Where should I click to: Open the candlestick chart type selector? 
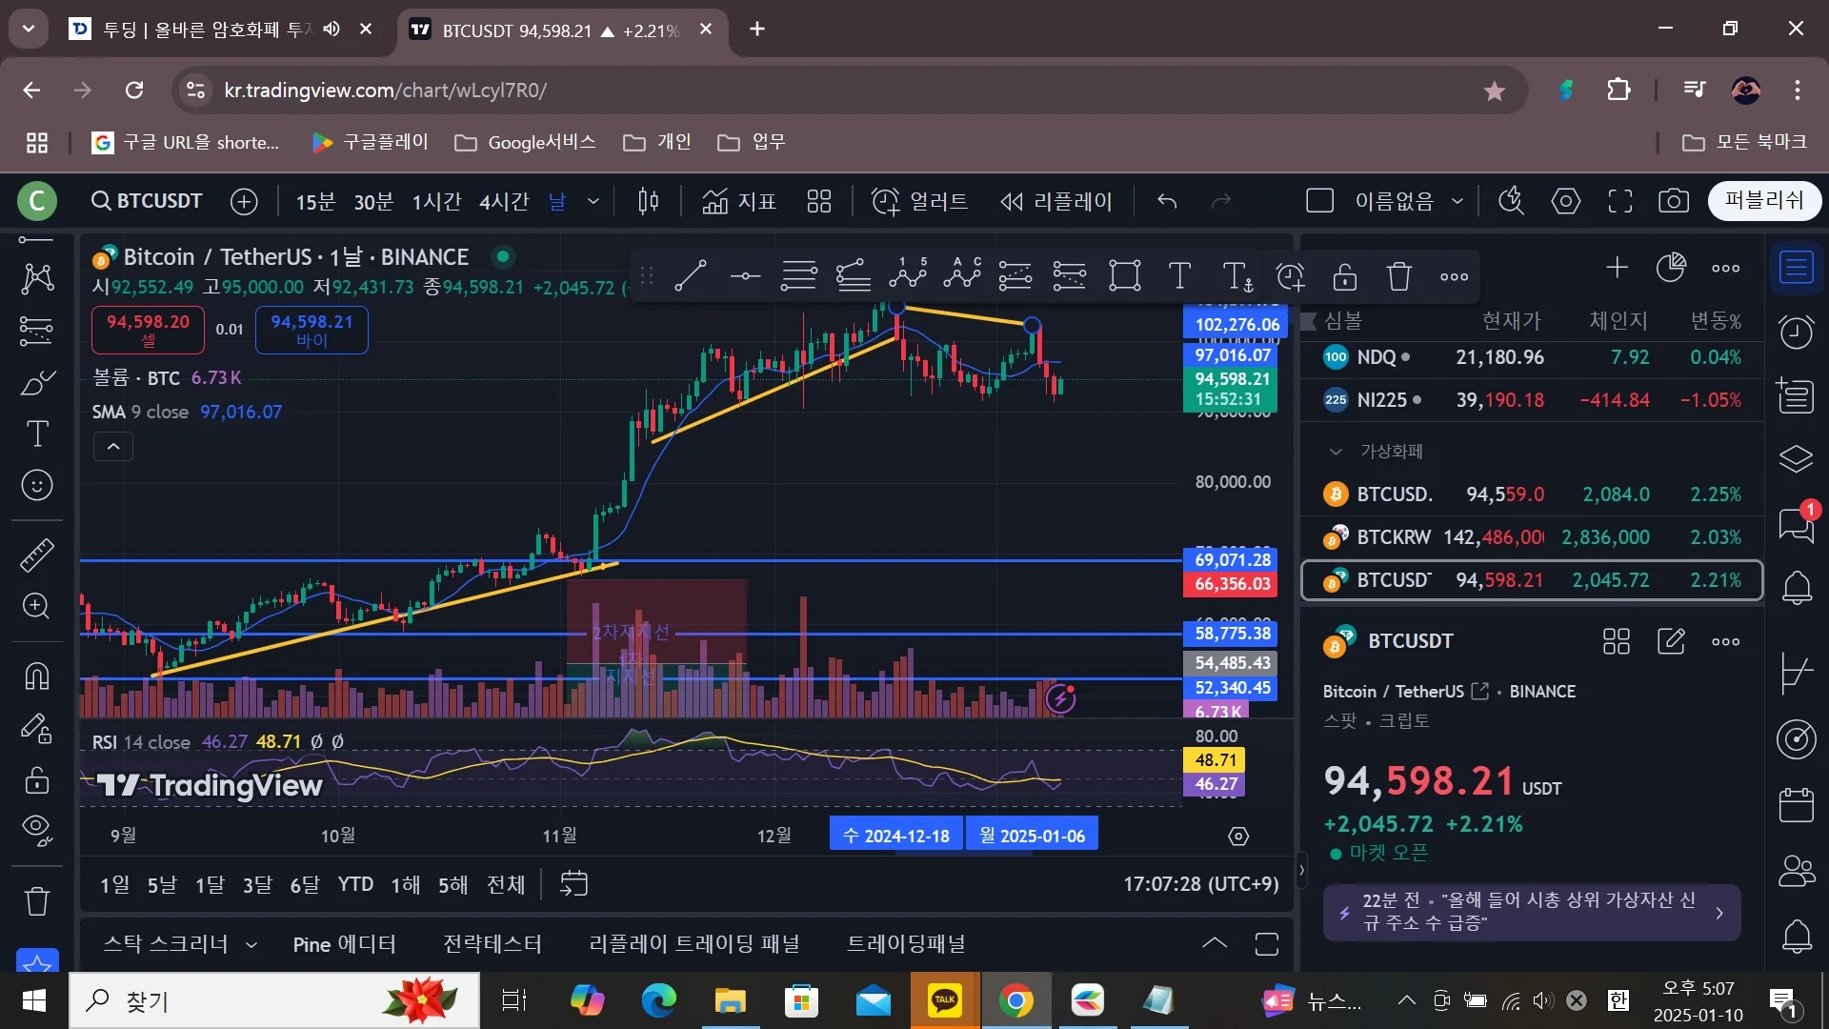(648, 201)
